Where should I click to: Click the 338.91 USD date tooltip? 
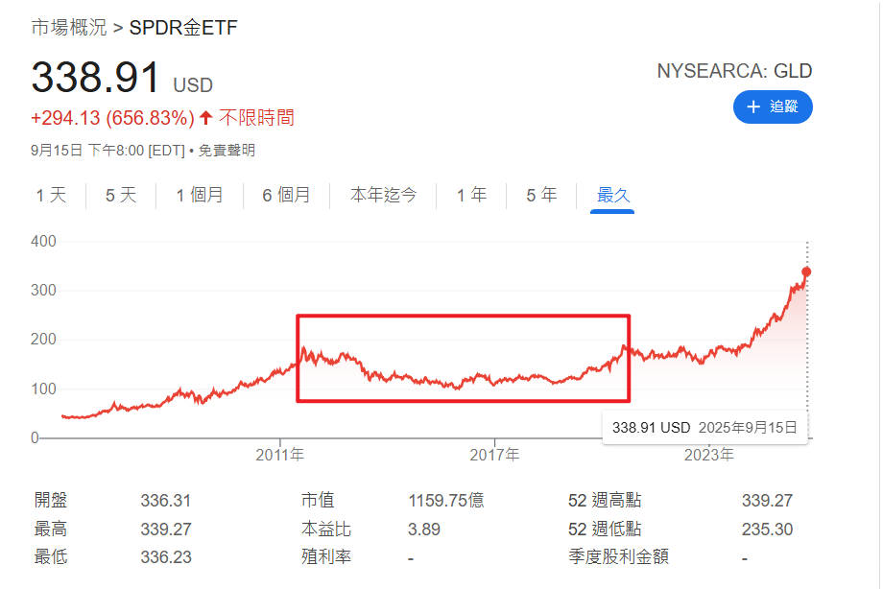coord(704,427)
